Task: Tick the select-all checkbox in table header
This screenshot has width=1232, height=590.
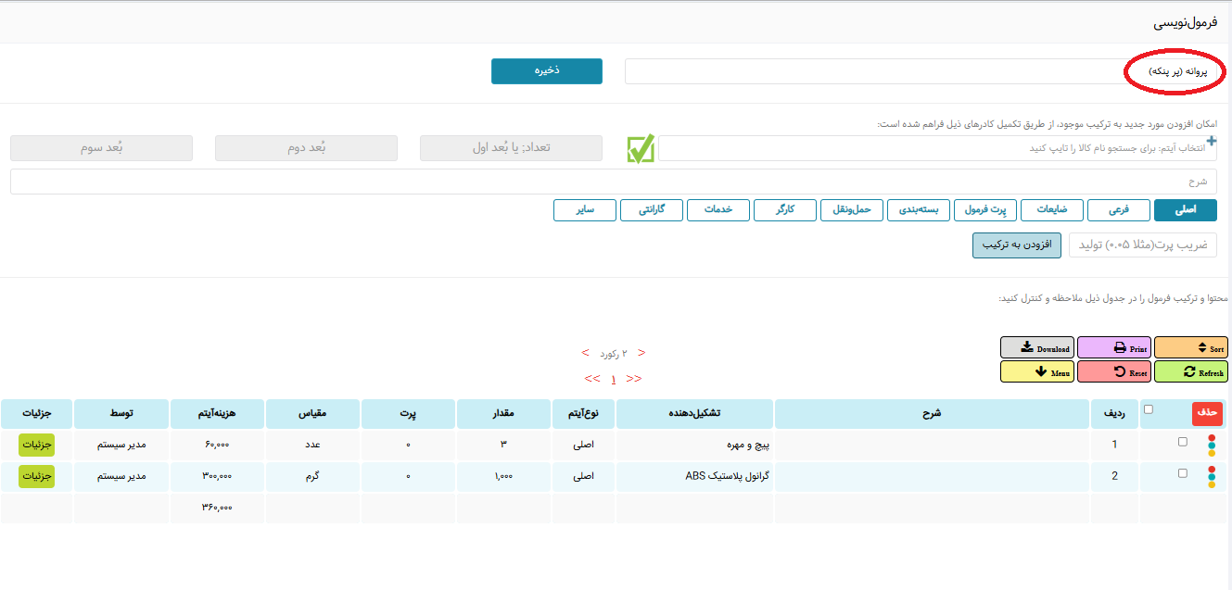Action: [1149, 409]
